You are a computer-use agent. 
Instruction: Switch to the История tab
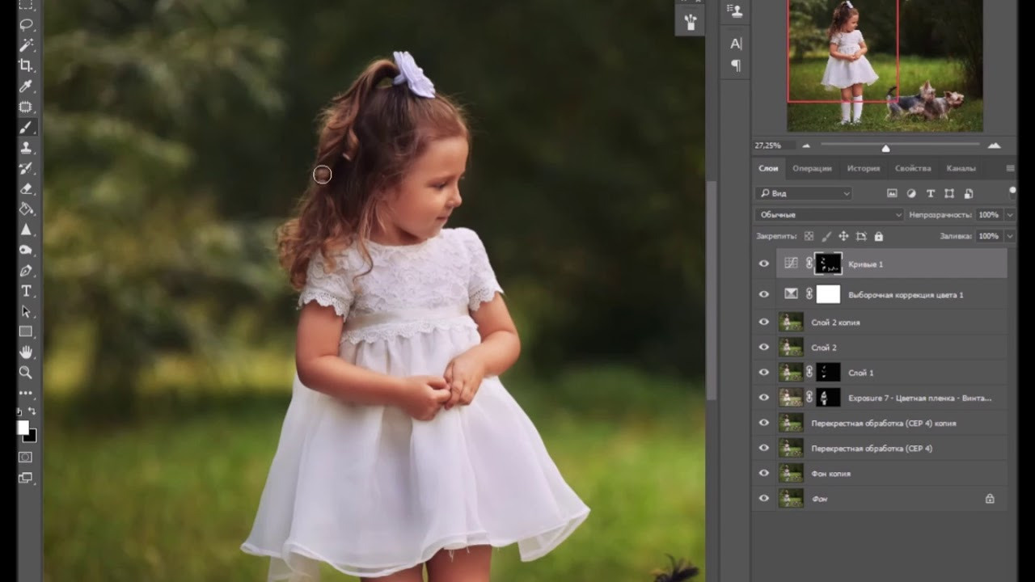pyautogui.click(x=863, y=168)
